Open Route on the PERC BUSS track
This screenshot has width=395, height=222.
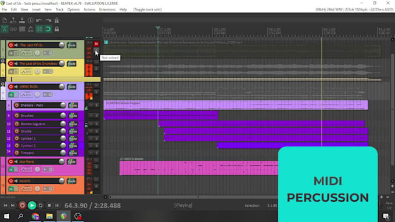tap(71, 87)
